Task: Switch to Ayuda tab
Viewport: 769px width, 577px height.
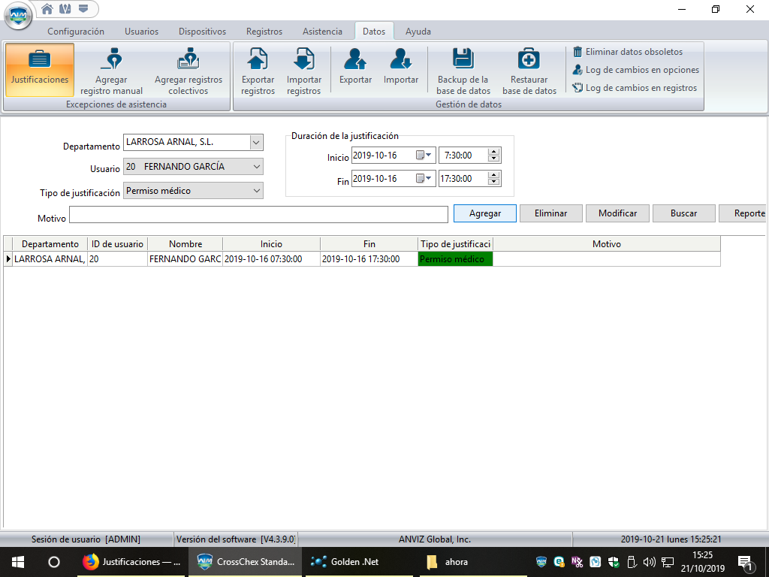Action: [418, 32]
